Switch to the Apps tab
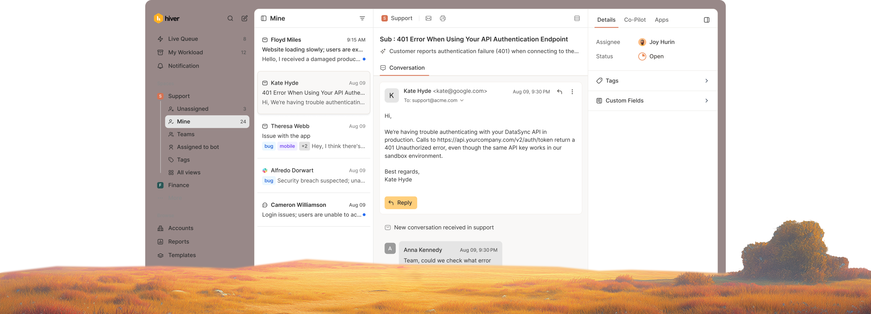 click(x=661, y=20)
